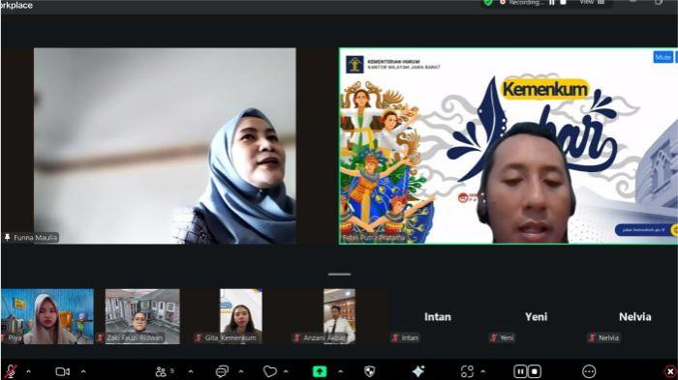The height and width of the screenshot is (380, 678).
Task: Click the green Share Screen icon
Action: click(x=320, y=371)
